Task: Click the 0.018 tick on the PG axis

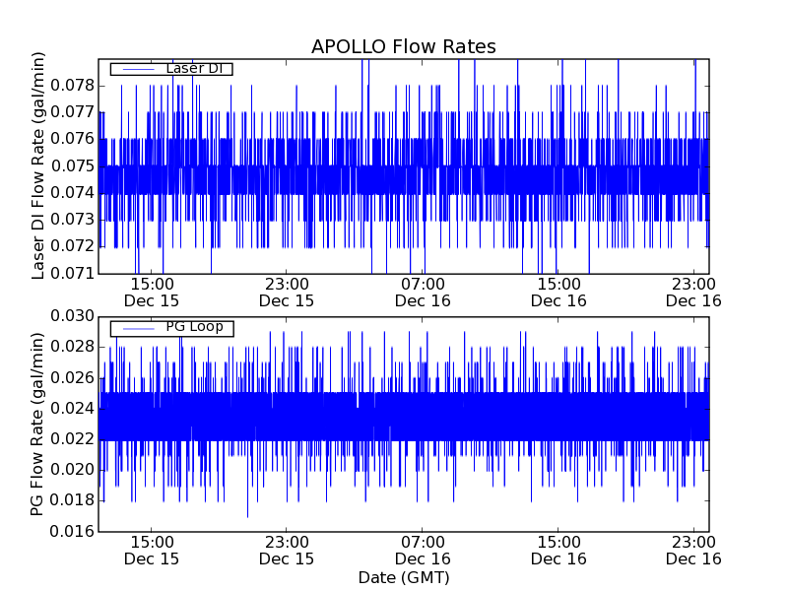Action: click(72, 500)
